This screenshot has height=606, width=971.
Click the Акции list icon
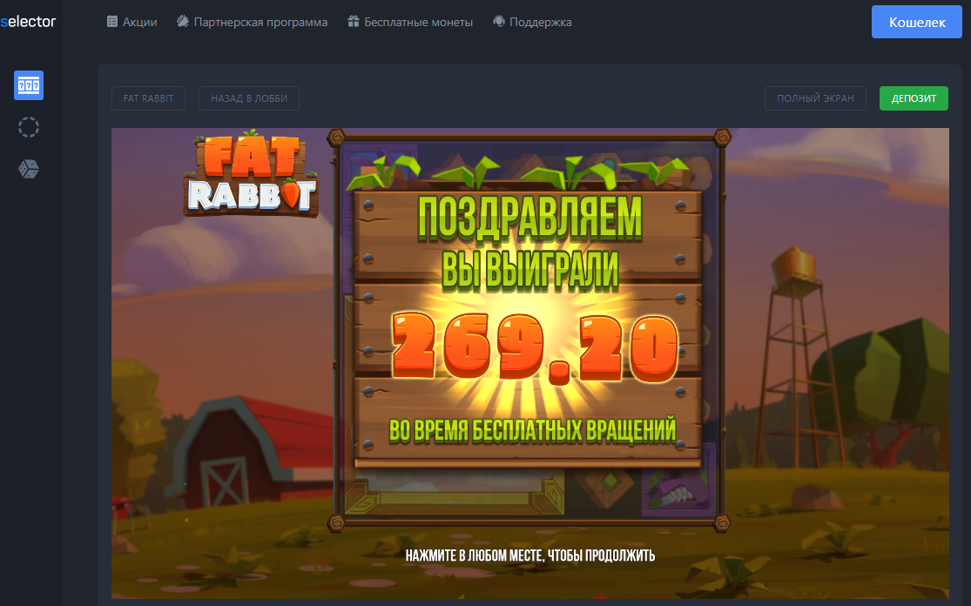[112, 22]
